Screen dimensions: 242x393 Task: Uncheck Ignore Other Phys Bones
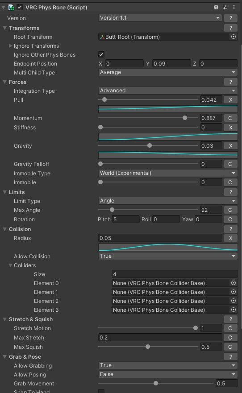[101, 54]
